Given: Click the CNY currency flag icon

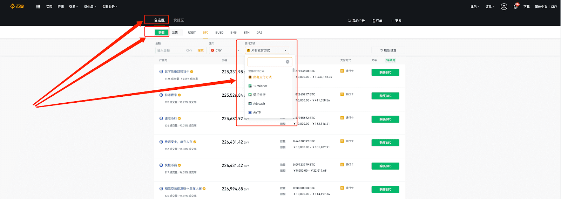Looking at the screenshot, I should coord(212,50).
